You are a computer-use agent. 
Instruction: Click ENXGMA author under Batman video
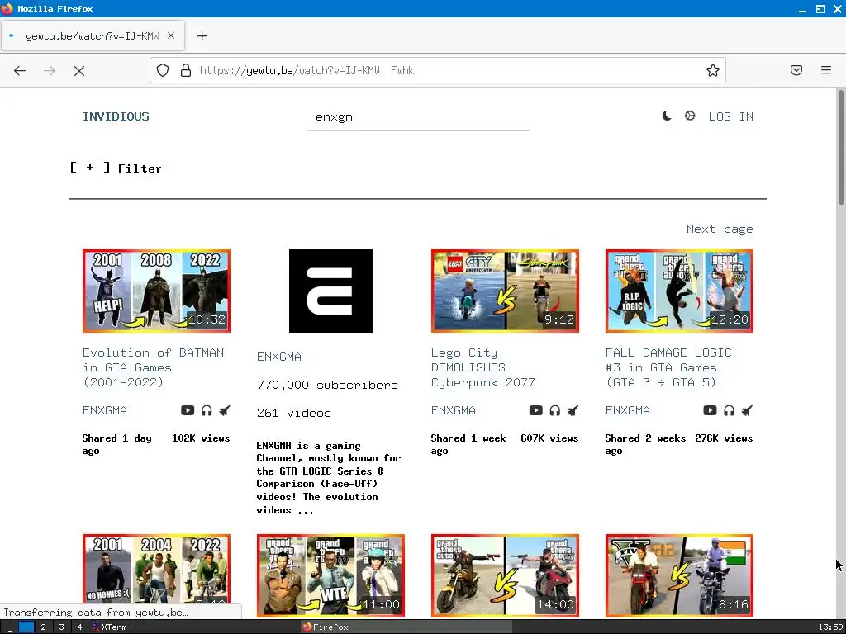coord(105,410)
